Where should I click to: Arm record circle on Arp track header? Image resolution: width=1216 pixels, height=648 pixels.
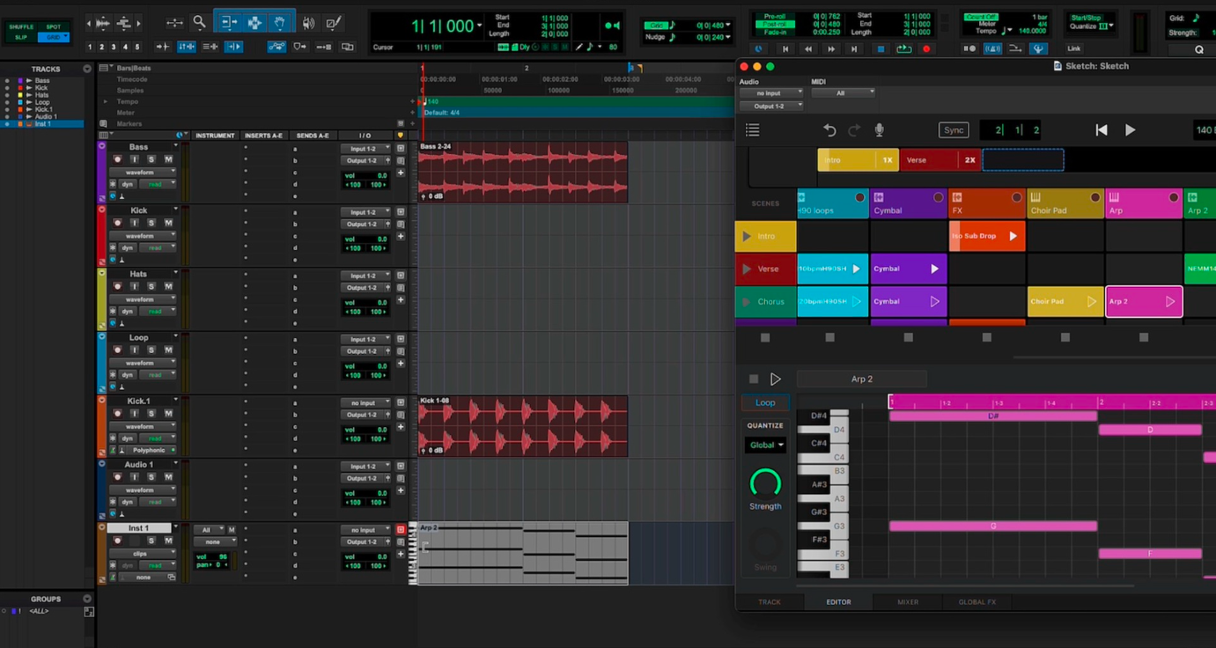coord(1174,197)
